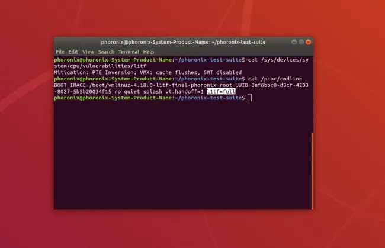The image size is (385, 248).
Task: Click the cursor block at the last prompt
Action: point(250,97)
